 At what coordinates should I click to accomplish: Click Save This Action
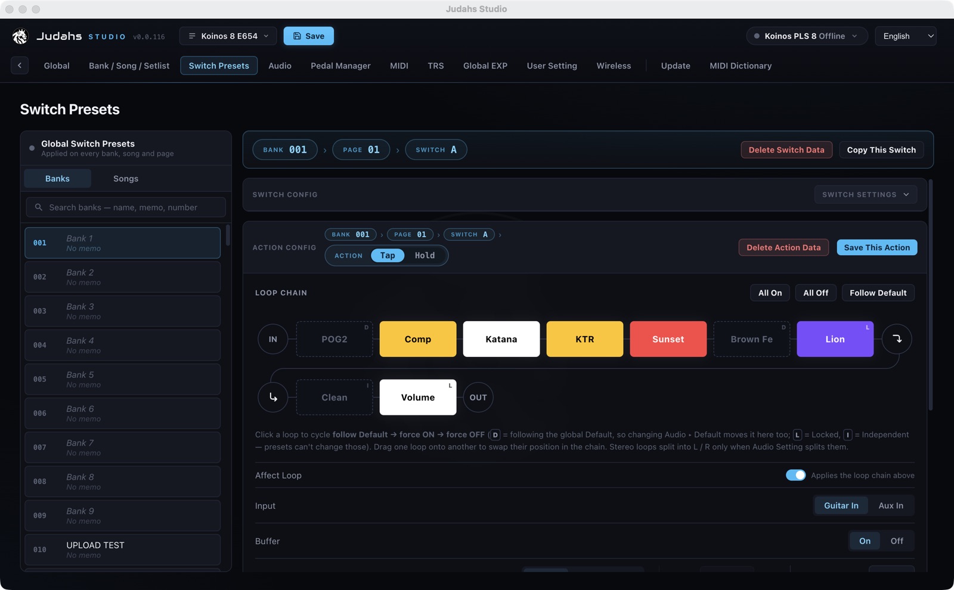click(877, 247)
